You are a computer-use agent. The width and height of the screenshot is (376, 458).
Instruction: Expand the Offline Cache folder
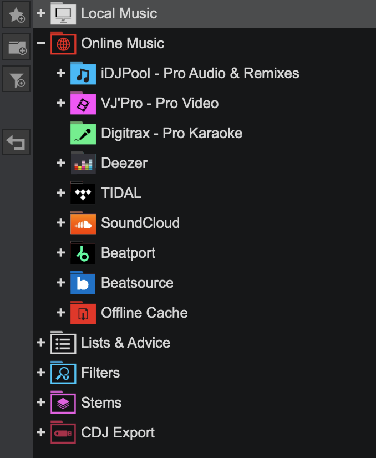click(61, 313)
